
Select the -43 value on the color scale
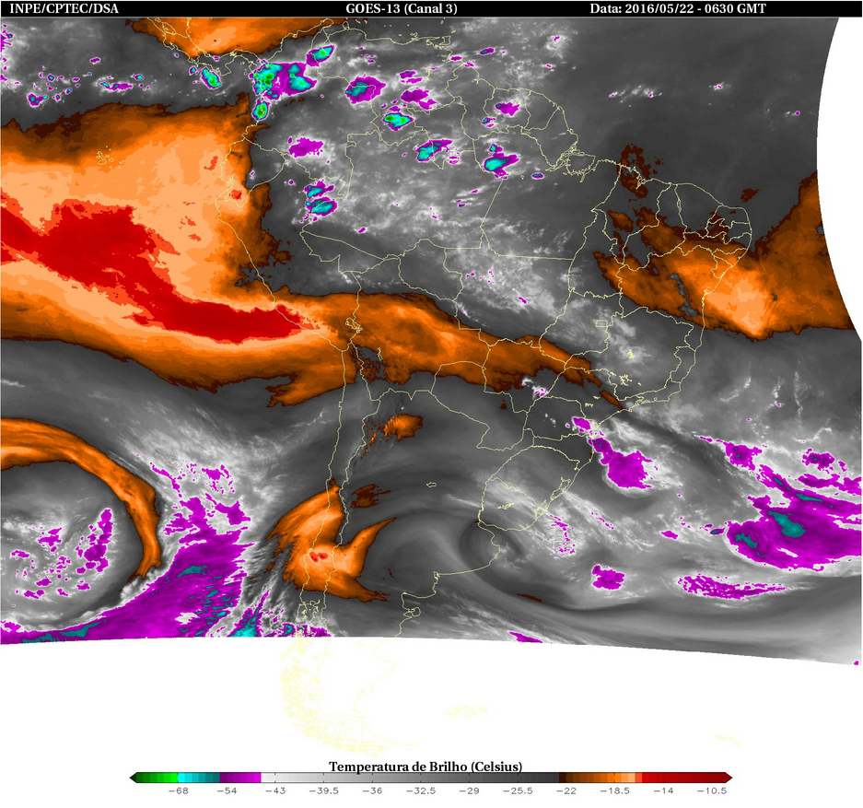pos(274,790)
